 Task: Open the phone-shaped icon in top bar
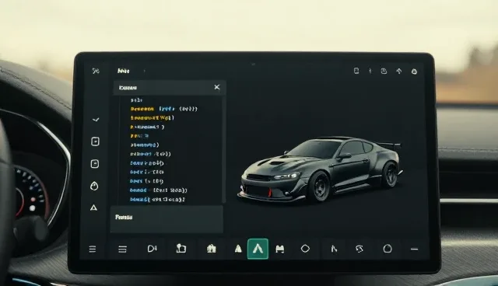(x=356, y=71)
